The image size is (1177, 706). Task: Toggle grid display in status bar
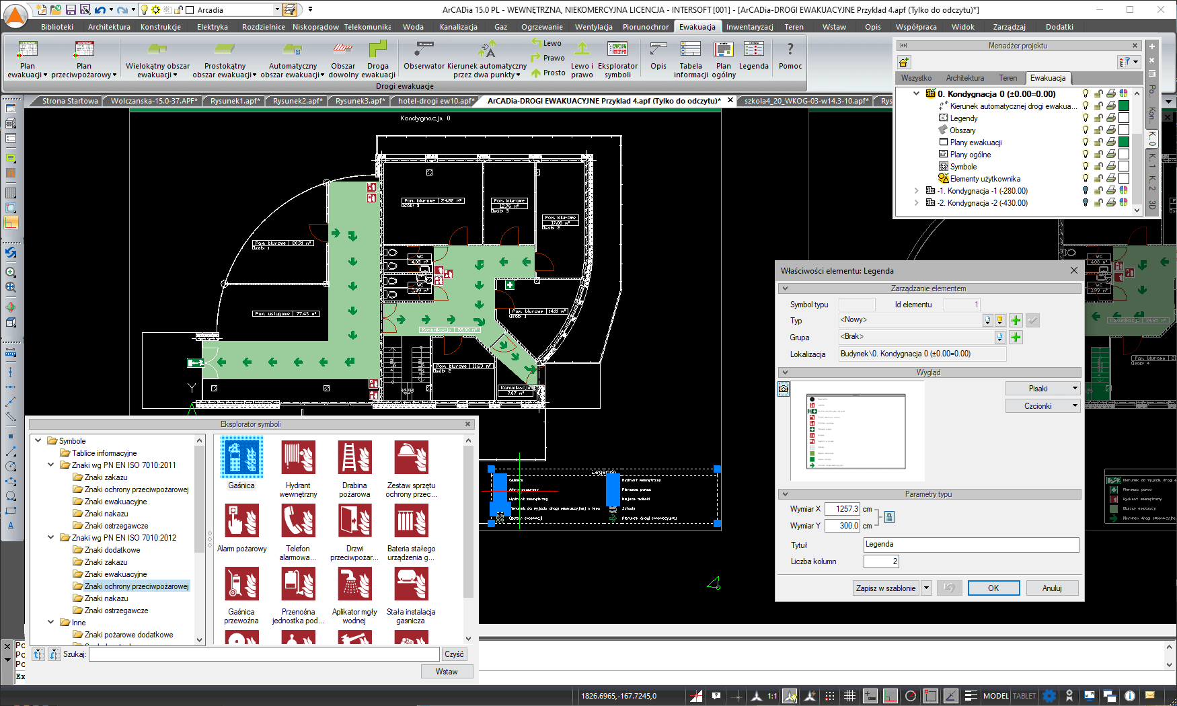click(849, 696)
